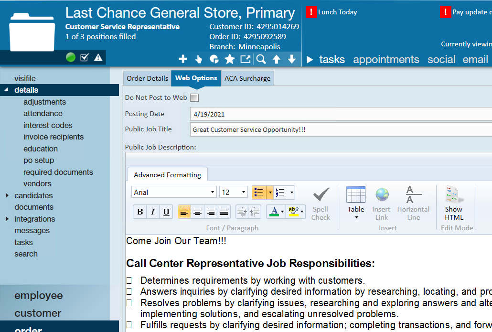Align text right

click(211, 212)
